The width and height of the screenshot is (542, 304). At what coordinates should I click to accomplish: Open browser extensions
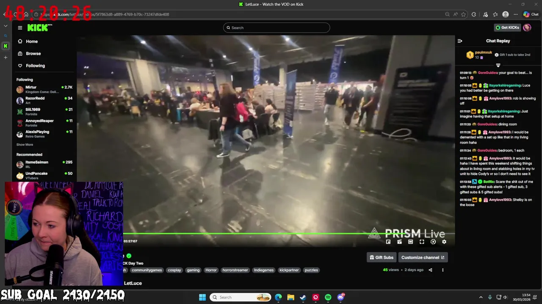[474, 14]
